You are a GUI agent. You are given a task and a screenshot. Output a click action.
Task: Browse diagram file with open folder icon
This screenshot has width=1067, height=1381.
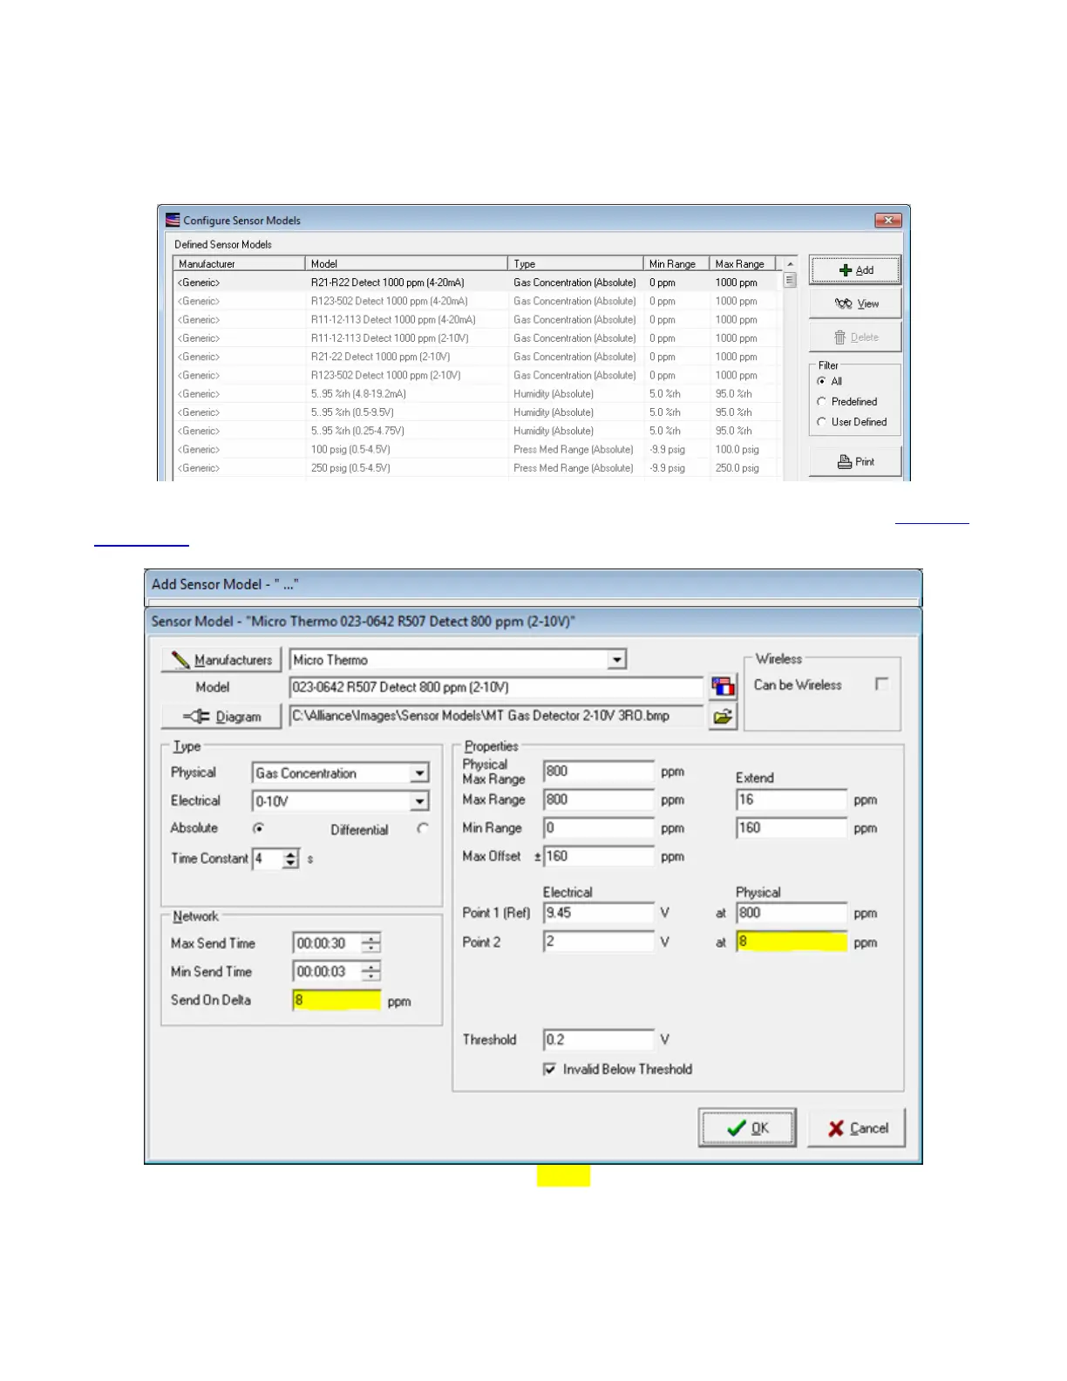(723, 717)
